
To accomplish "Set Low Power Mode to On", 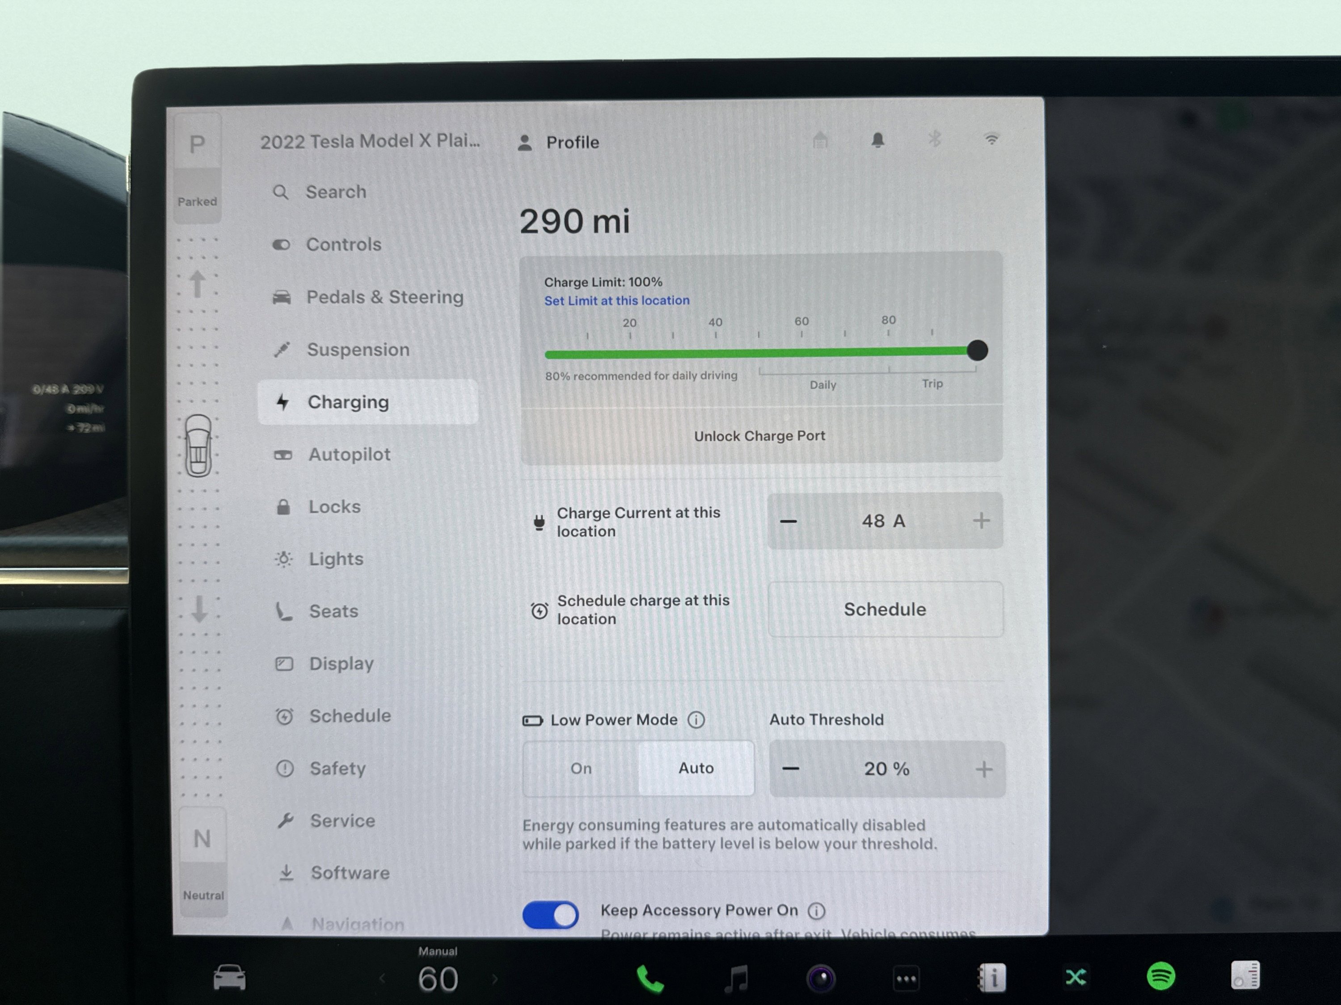I will click(581, 768).
